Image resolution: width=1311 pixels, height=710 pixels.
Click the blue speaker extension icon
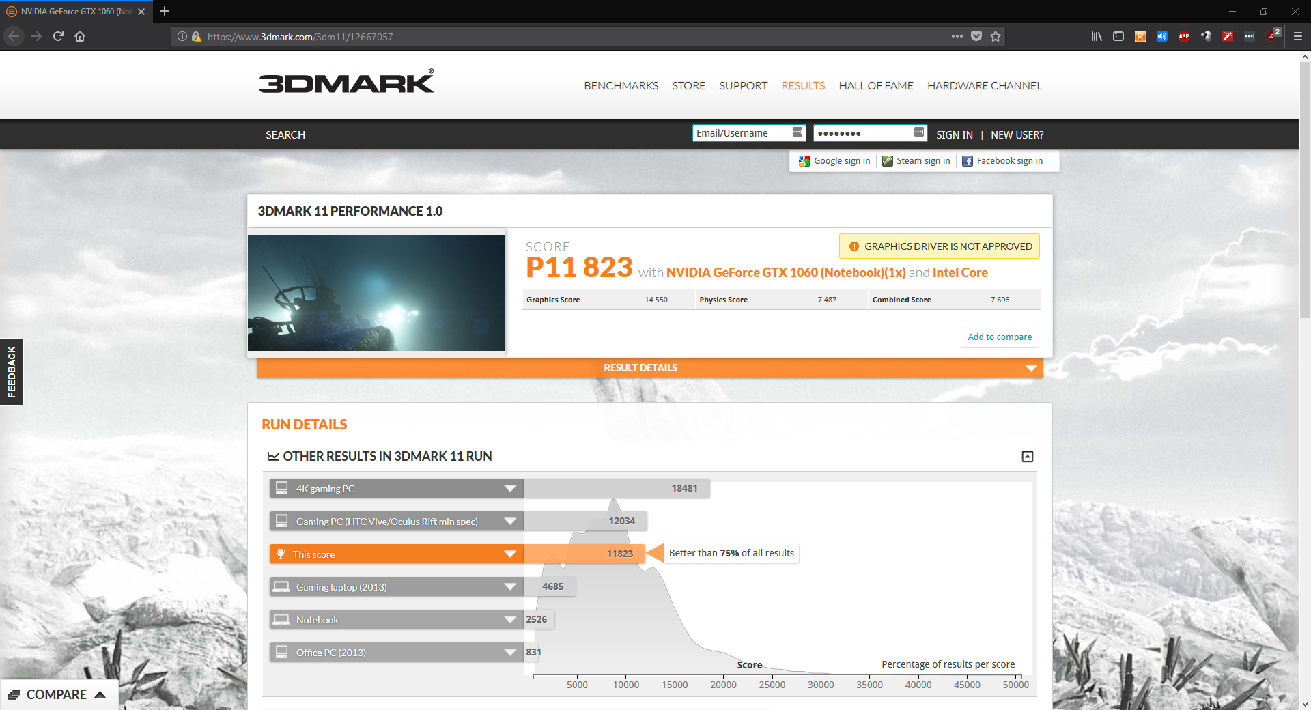(1162, 36)
